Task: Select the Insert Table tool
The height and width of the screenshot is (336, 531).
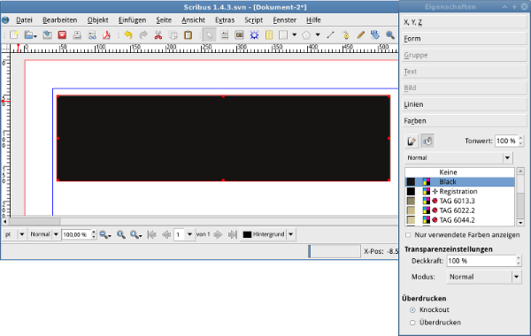Action: (x=269, y=34)
